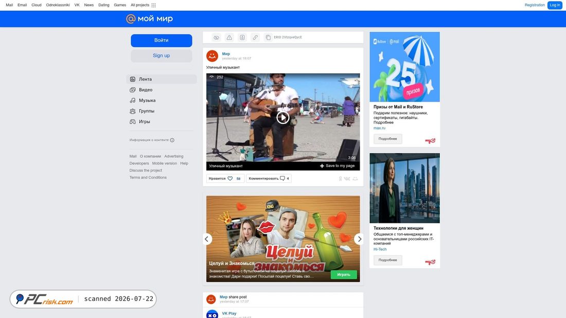Click Целуй и Знакомься banner image
The height and width of the screenshot is (318, 566).
283,239
